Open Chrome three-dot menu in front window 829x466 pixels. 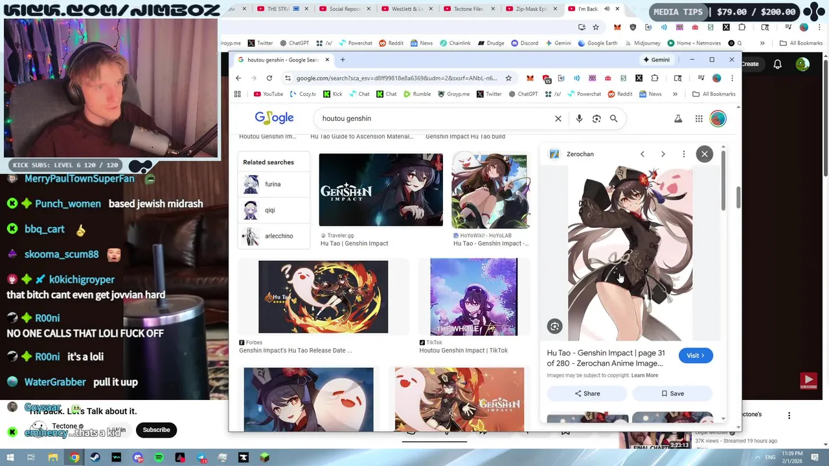[732, 78]
